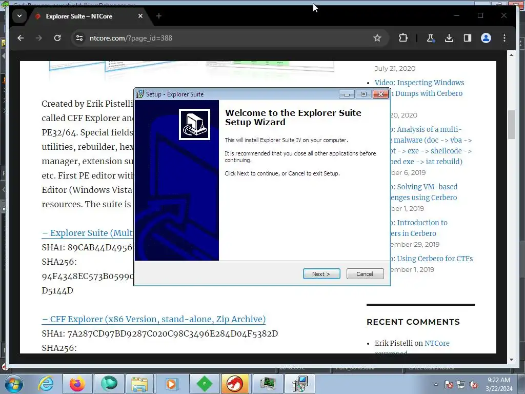The image size is (525, 394).
Task: Open a new Chrome tab
Action: [x=159, y=16]
